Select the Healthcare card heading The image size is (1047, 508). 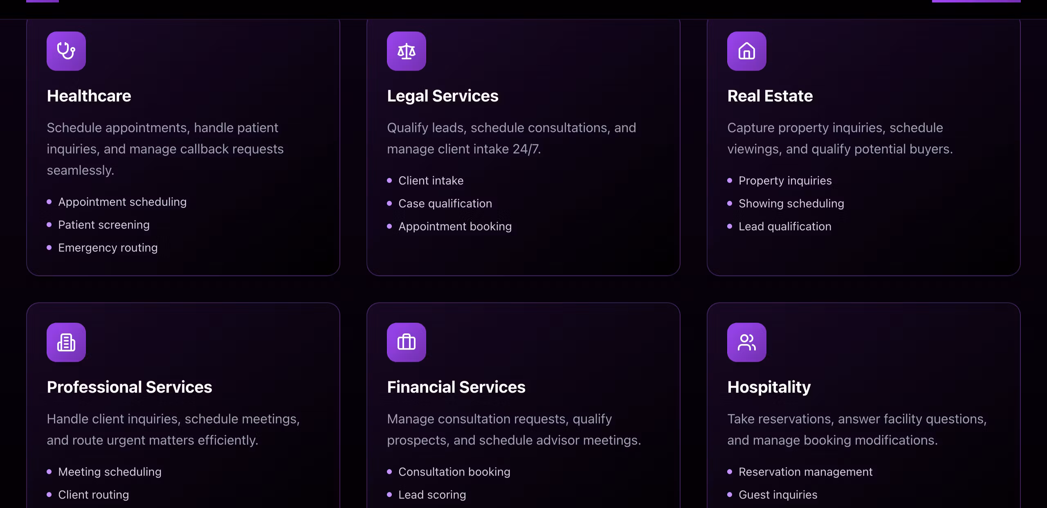89,96
